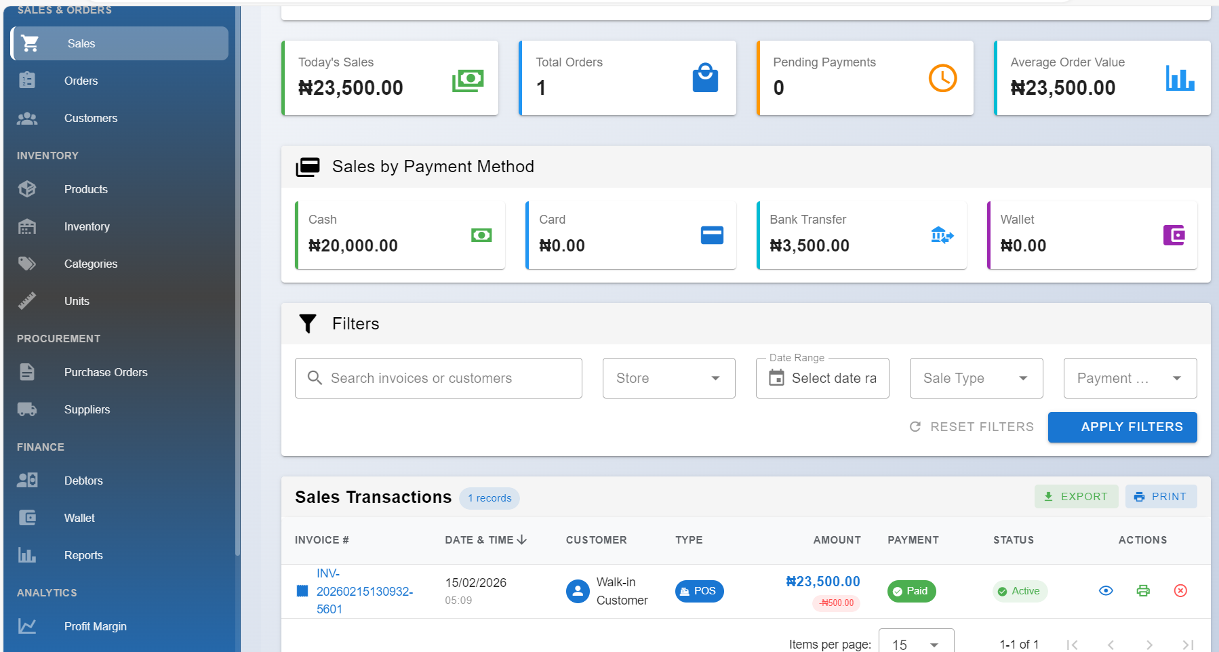
Task: Open the Categories section
Action: (91, 264)
